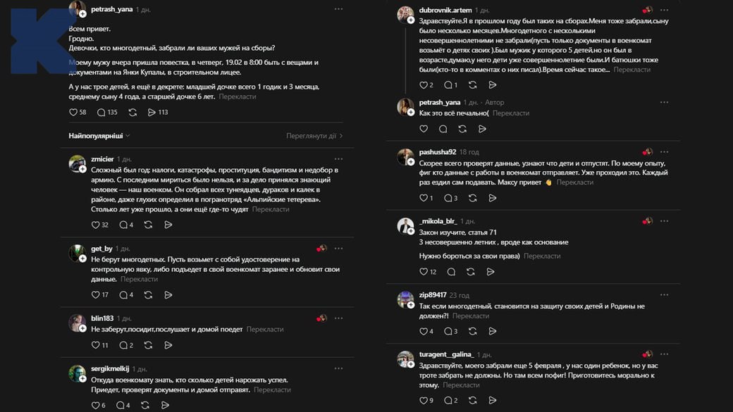Open the three-dot options on zip894i7's comment
This screenshot has width=733, height=412.
[663, 294]
